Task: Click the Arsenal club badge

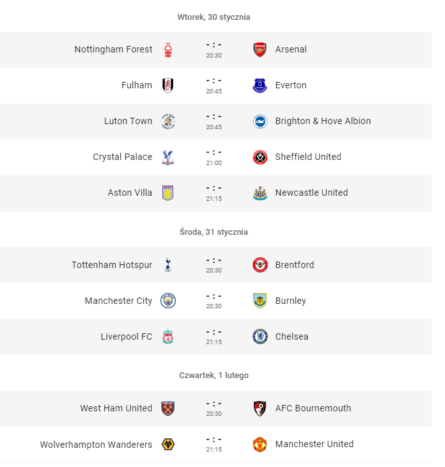Action: (x=260, y=49)
